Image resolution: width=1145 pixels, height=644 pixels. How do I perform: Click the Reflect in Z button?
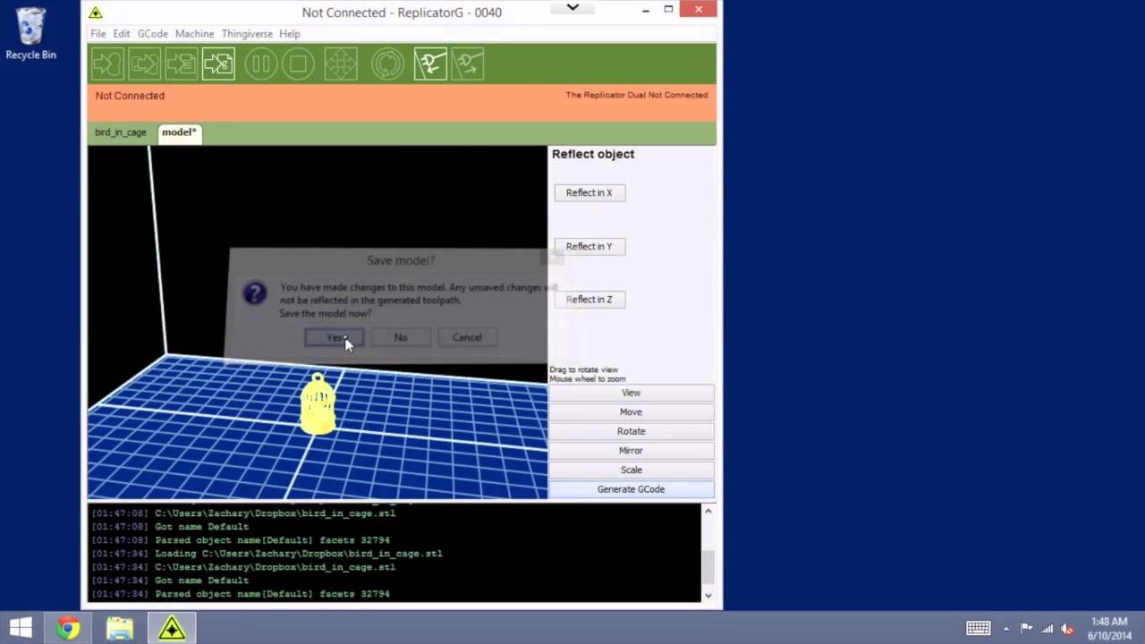[589, 300]
